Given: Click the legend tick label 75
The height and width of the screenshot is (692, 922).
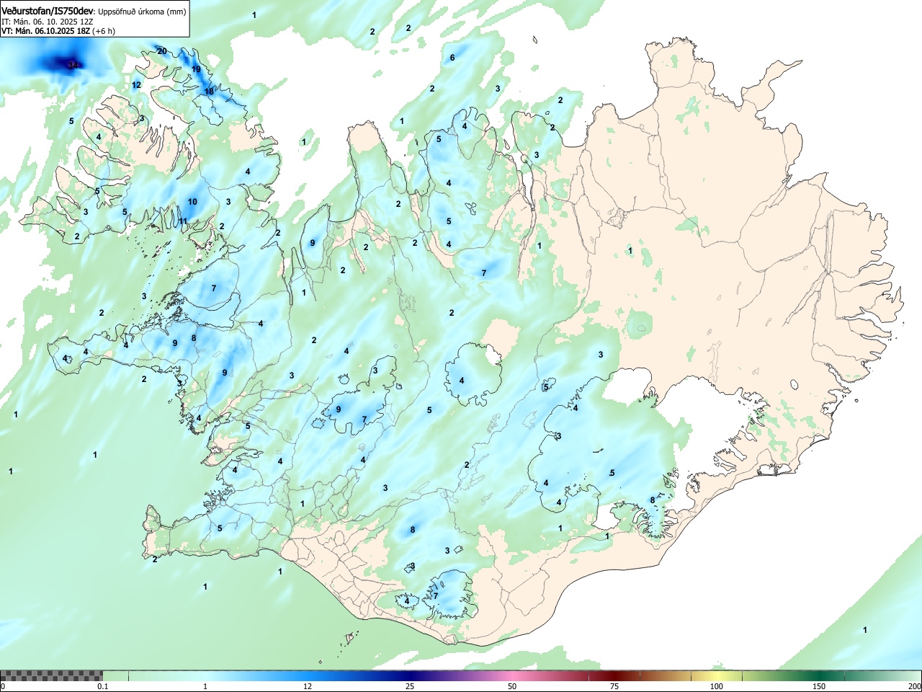Looking at the screenshot, I should [x=614, y=686].
